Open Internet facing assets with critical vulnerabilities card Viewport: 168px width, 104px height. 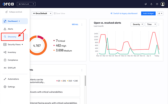point(55,101)
